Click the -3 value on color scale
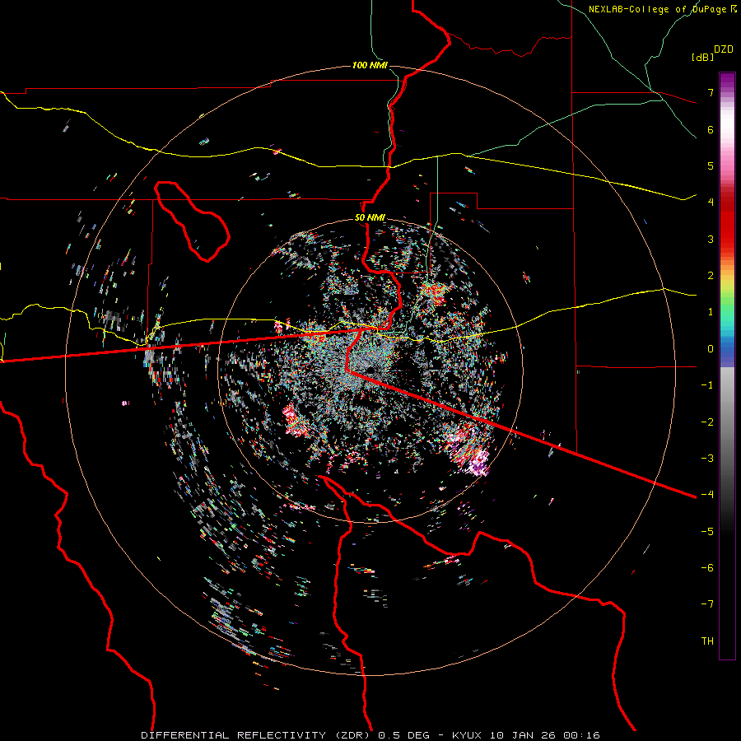 707,458
